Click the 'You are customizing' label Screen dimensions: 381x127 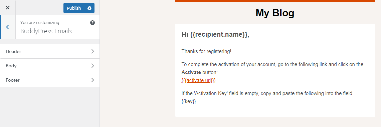click(40, 23)
